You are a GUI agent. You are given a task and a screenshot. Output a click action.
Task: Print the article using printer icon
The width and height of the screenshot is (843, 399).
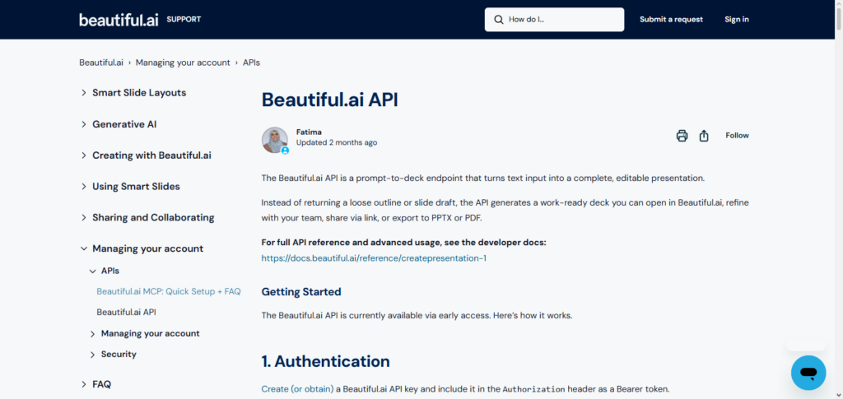click(682, 135)
